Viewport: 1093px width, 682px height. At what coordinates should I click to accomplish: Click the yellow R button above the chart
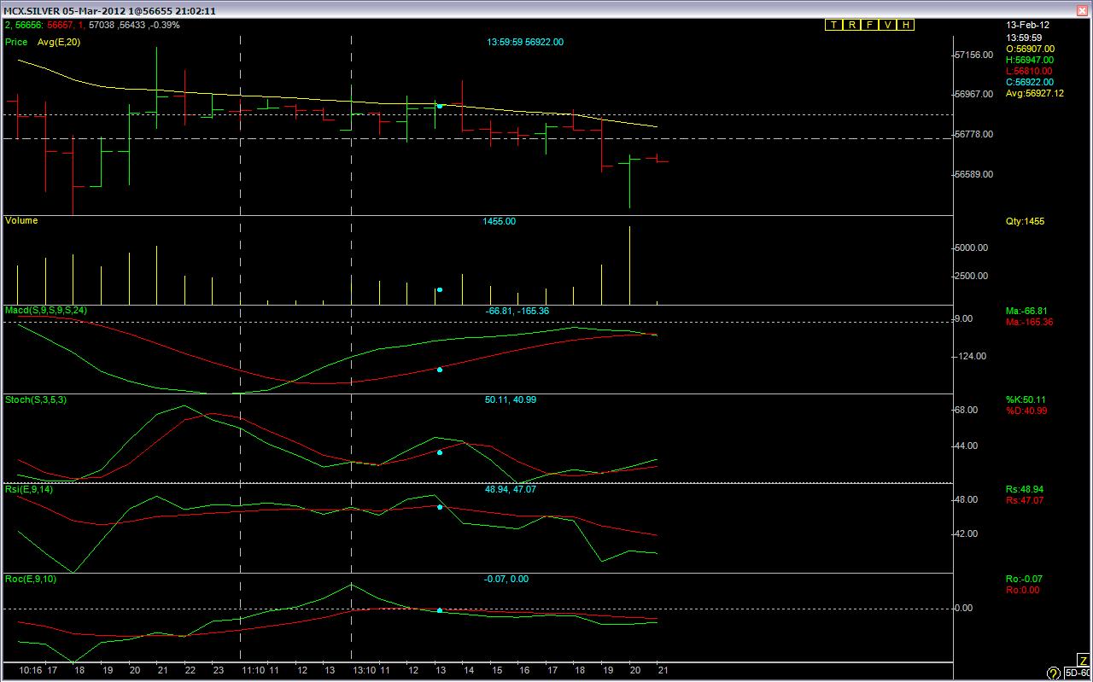(852, 25)
